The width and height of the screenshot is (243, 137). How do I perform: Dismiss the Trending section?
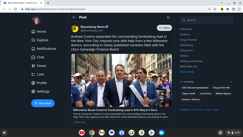tap(231, 82)
